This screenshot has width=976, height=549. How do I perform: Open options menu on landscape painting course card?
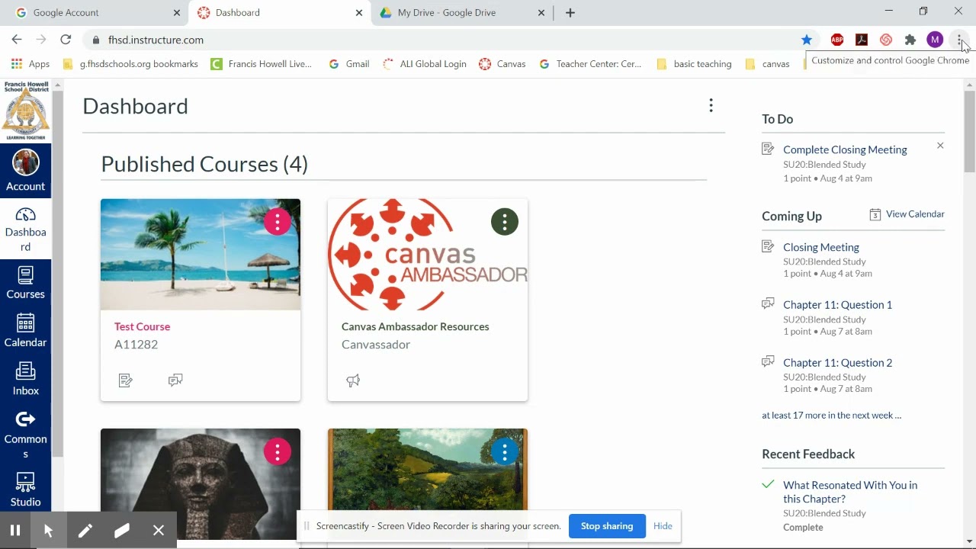point(505,451)
